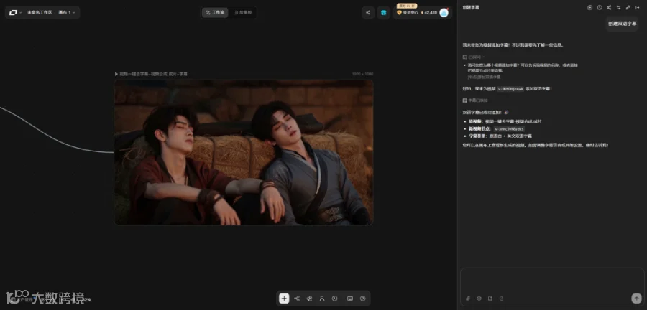Click the v-xrnc5yhByeks node tag
This screenshot has height=310, width=647.
(509, 129)
